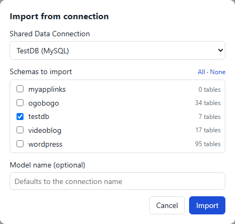Click the '7 tables' count
This screenshot has height=224, width=235.
(x=209, y=117)
